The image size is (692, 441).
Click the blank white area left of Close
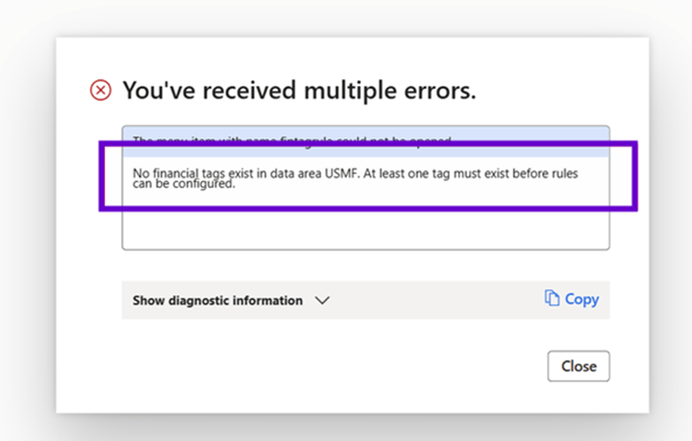click(x=336, y=366)
